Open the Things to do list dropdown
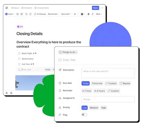143x126 pixels. (x=68, y=52)
